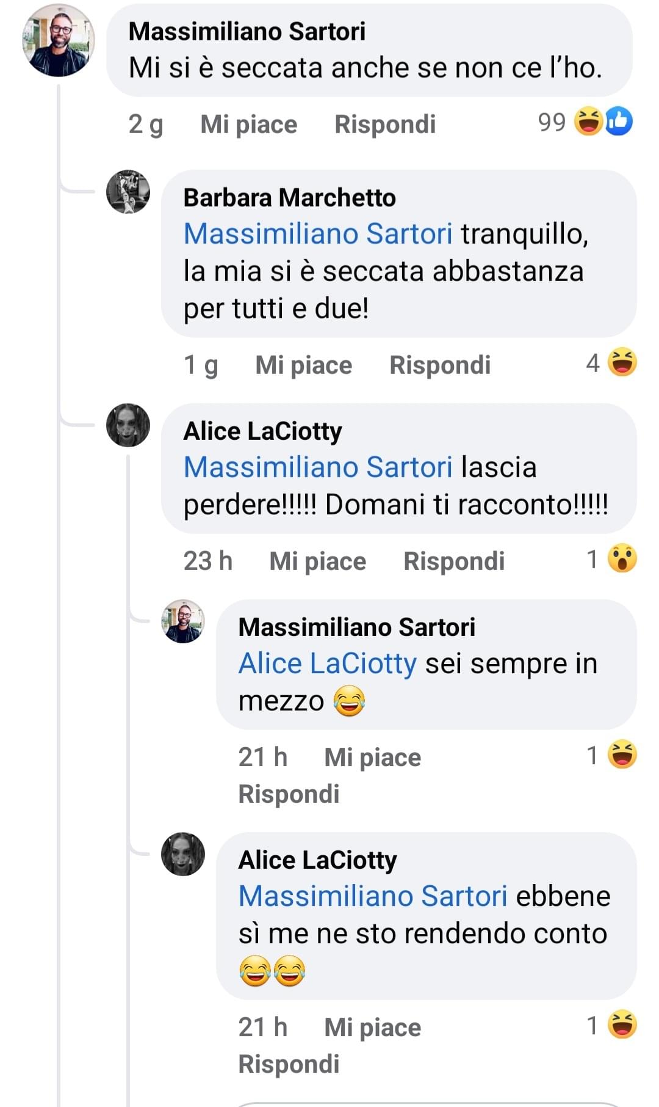This screenshot has height=1107, width=659.
Task: Reply to Alice's 'Domani ti racconto' comment
Action: (x=454, y=561)
